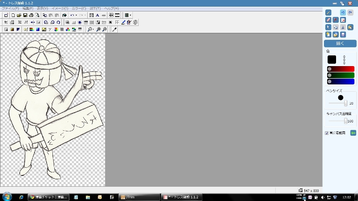358x201 pixels.
Task: Click the Open file icon in the main toolbar
Action: (19, 15)
